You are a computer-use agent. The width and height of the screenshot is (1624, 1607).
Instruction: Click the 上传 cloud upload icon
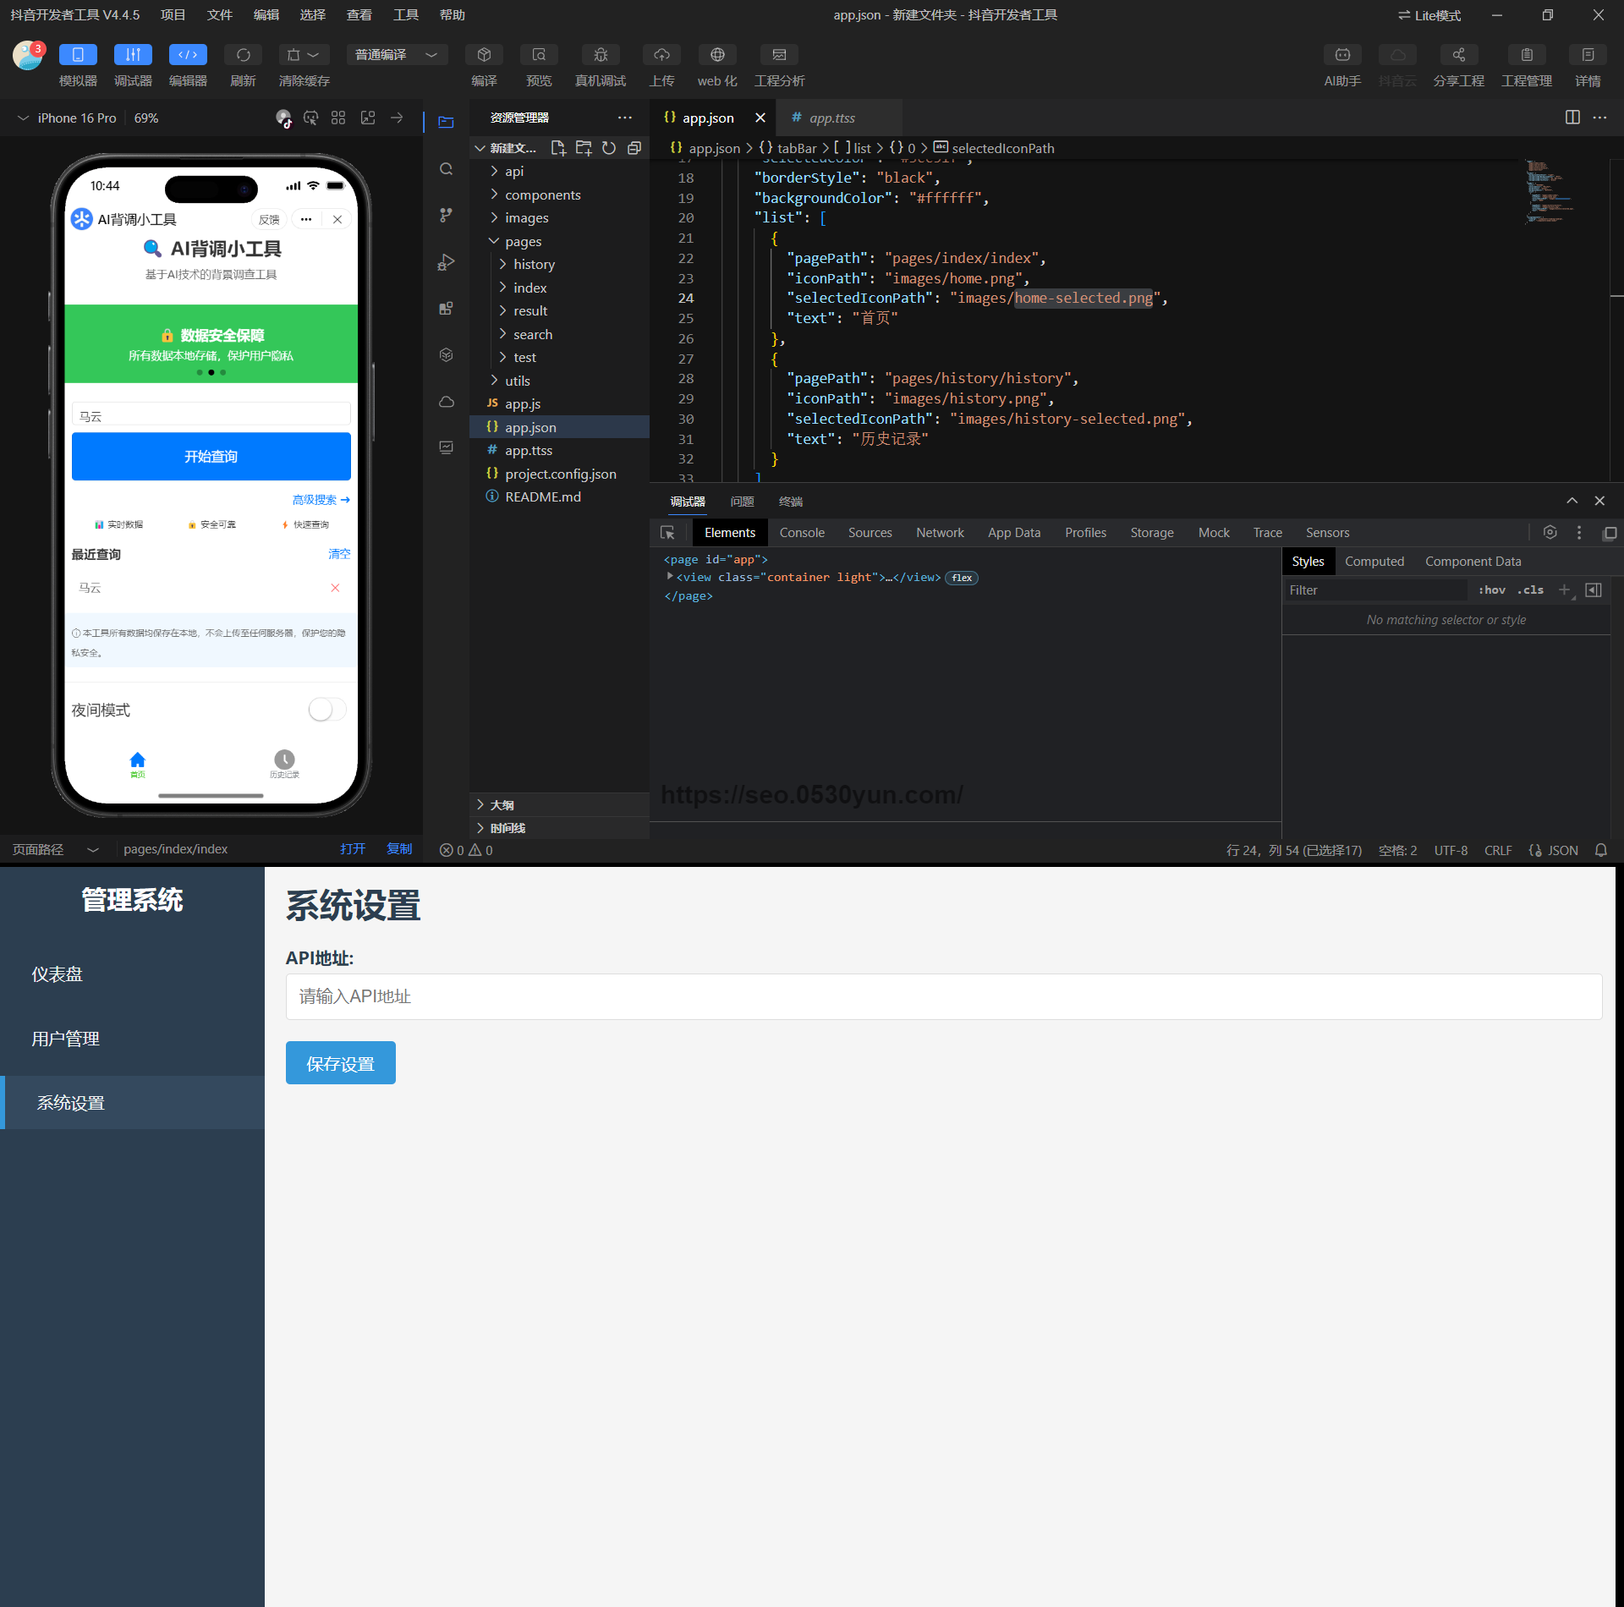click(x=661, y=55)
